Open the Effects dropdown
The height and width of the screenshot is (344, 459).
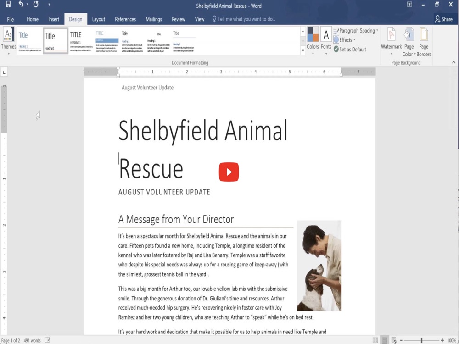[345, 40]
